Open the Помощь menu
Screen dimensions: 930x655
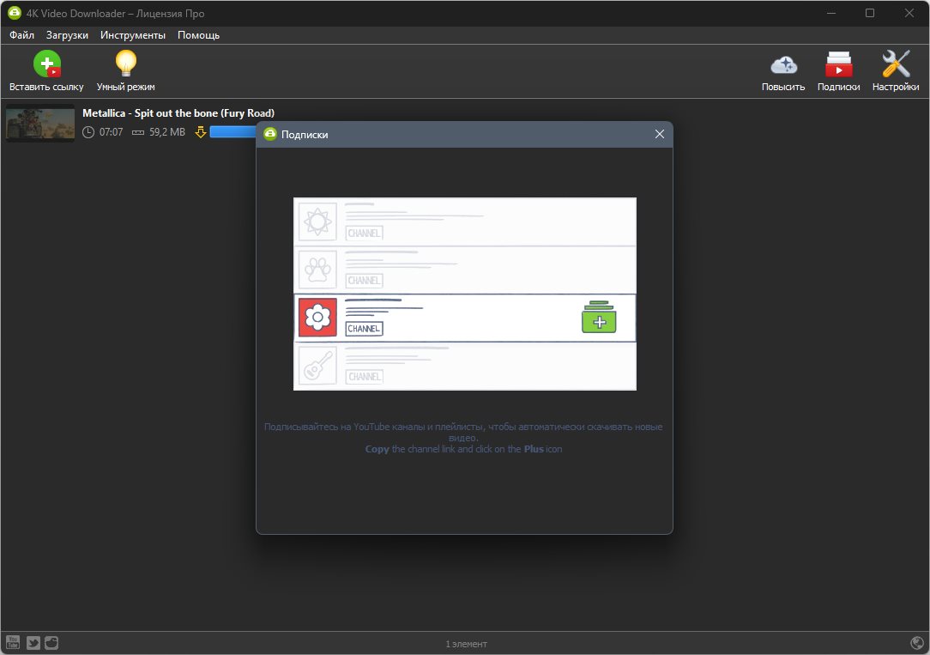199,35
